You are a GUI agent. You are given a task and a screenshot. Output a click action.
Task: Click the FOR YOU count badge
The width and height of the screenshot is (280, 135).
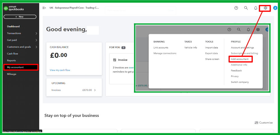[123, 48]
